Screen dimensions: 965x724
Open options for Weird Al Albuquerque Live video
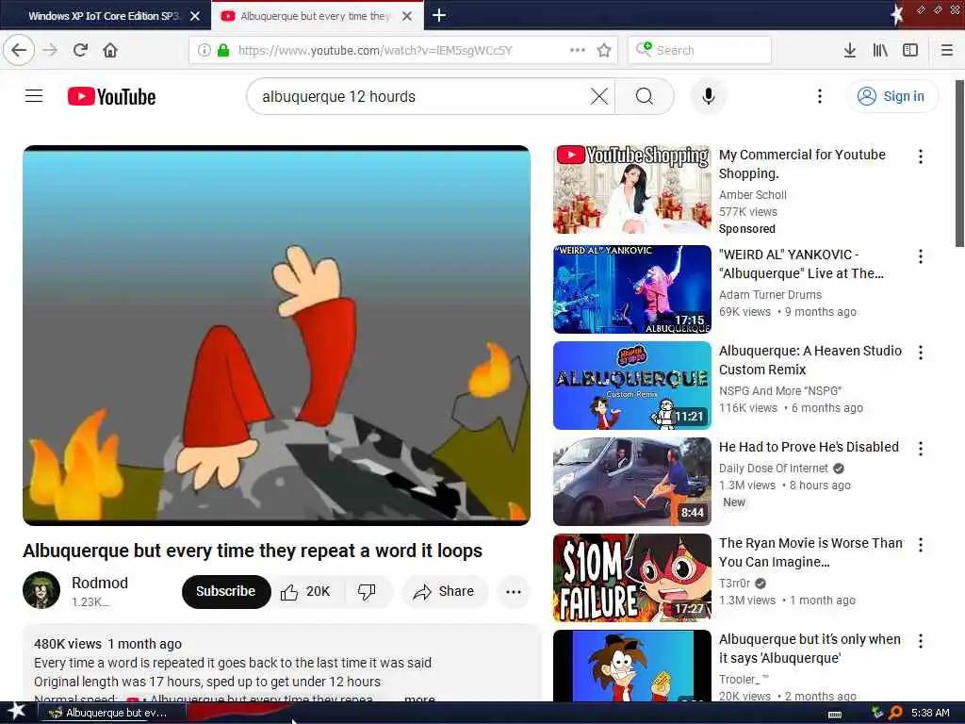click(920, 256)
